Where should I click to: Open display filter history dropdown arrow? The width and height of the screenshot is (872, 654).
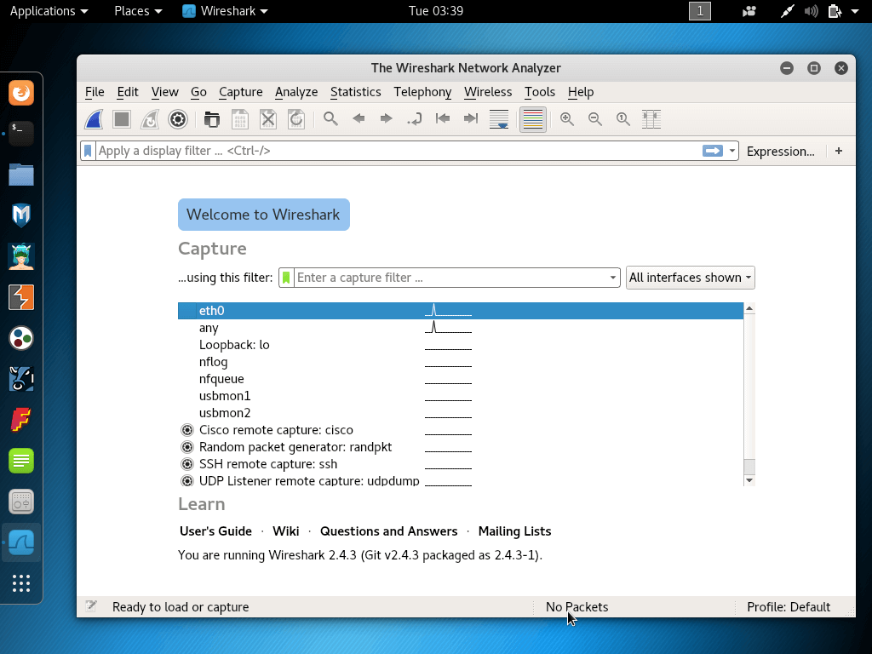pos(731,151)
